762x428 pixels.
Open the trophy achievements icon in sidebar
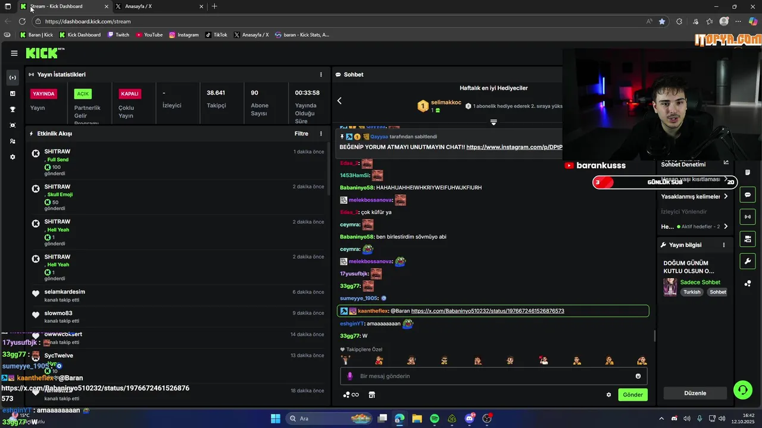click(x=13, y=109)
